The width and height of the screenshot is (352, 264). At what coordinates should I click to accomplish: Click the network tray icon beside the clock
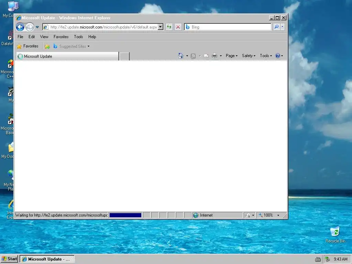[x=328, y=259]
